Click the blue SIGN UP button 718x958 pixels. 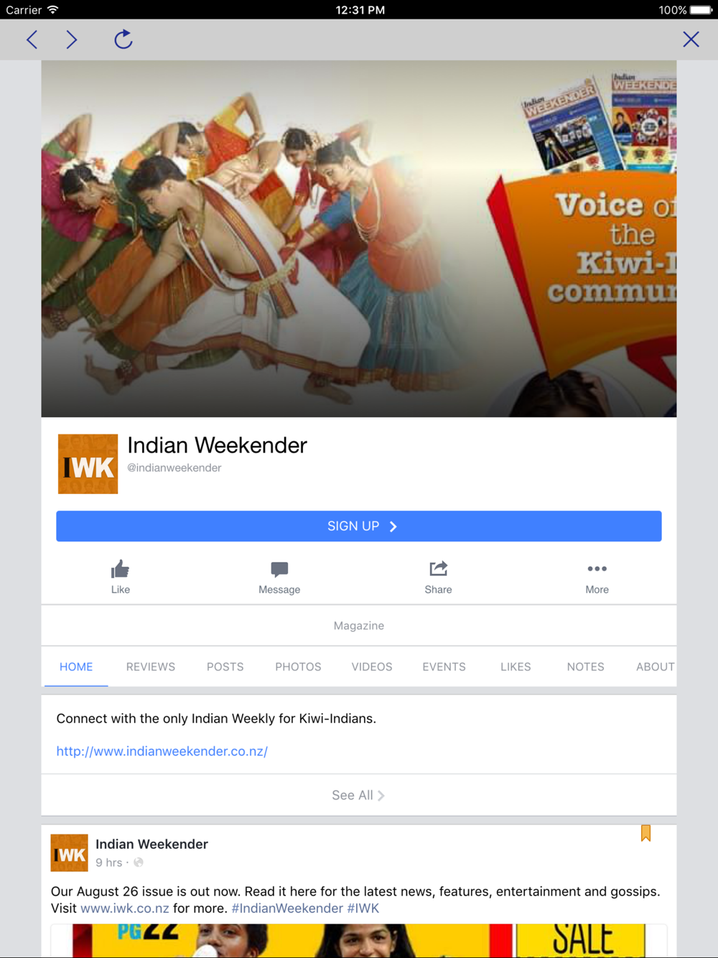pos(359,526)
